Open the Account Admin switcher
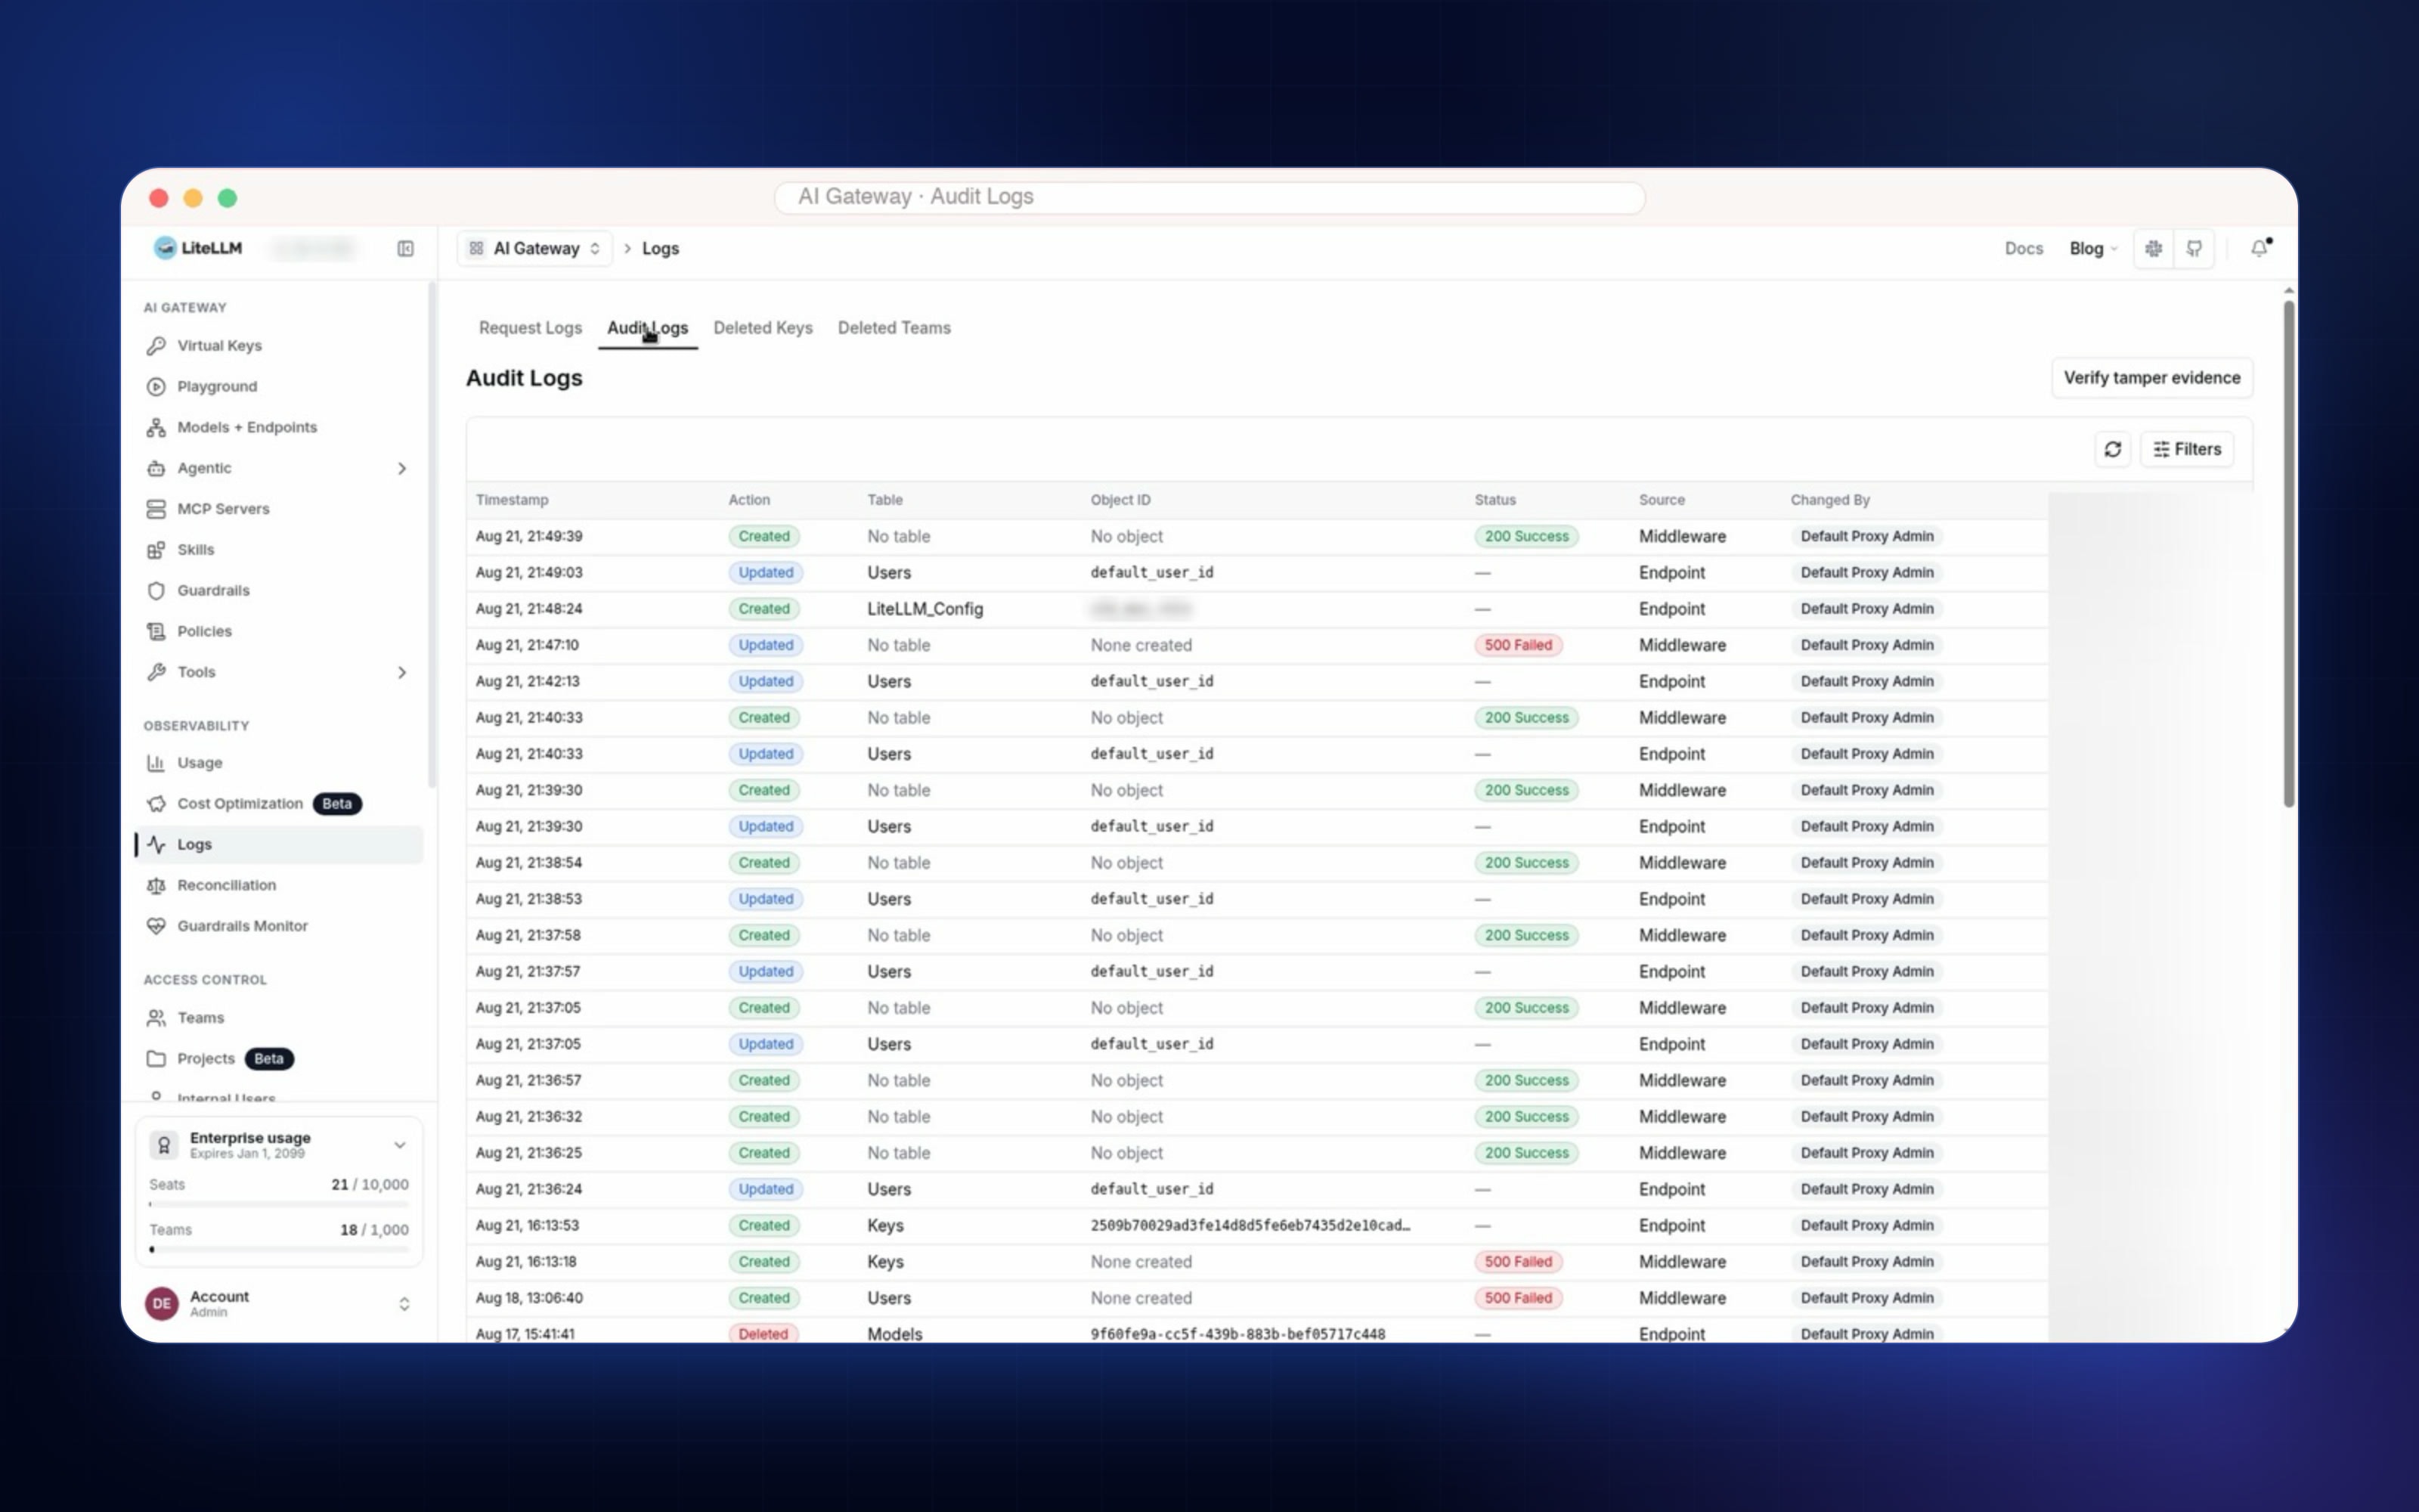2419x1512 pixels. [x=279, y=1303]
